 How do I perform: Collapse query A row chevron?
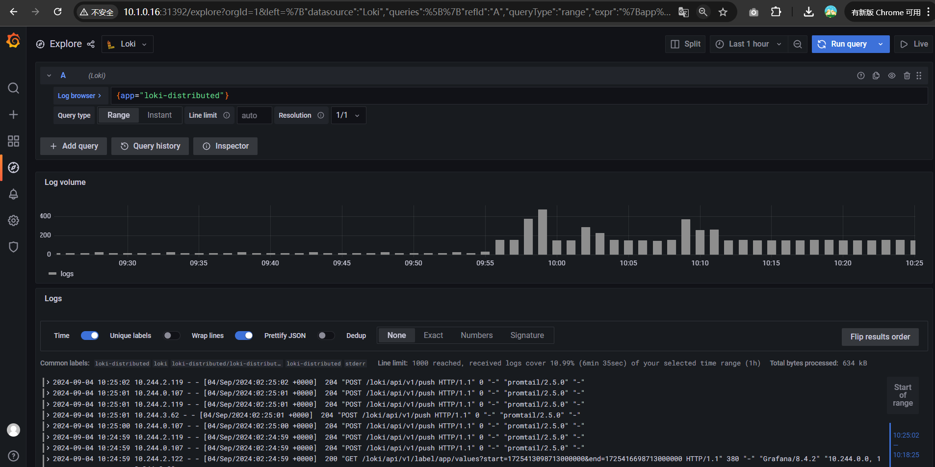[x=49, y=76]
